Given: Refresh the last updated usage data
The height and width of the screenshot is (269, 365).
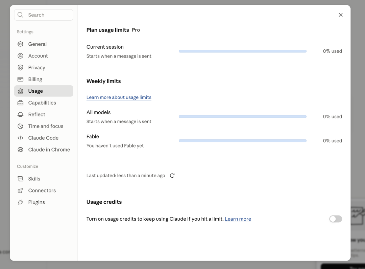Looking at the screenshot, I should click(172, 176).
